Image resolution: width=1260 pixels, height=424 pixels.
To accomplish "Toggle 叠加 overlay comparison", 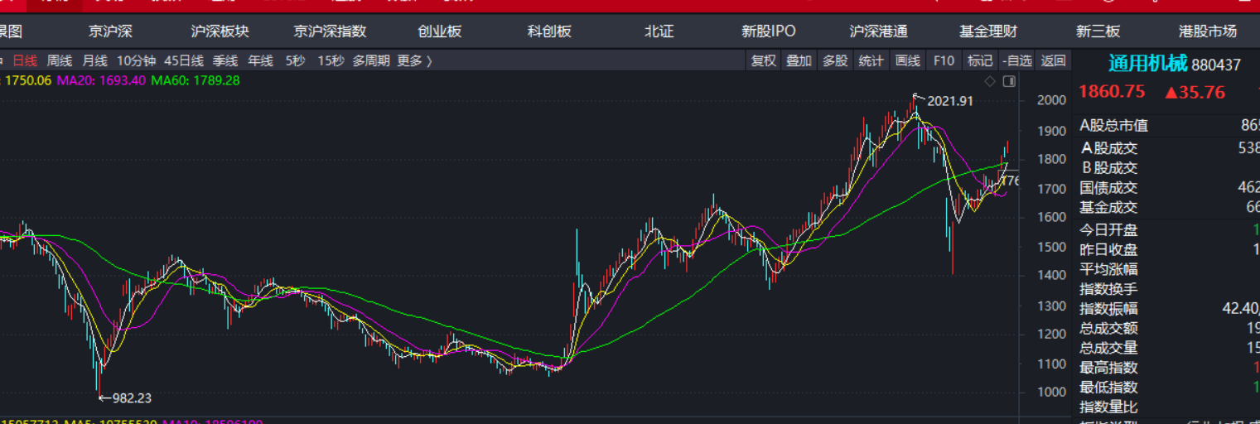I will click(799, 60).
